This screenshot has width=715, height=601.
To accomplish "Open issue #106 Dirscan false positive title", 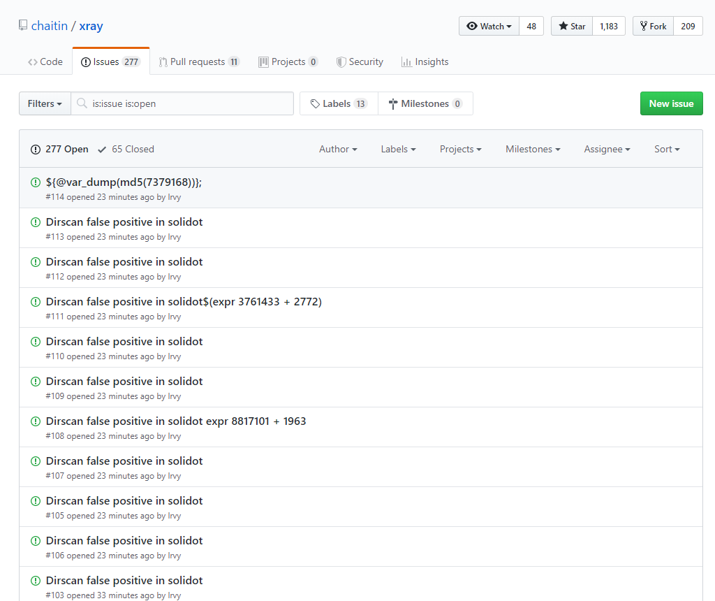I will click(x=124, y=541).
